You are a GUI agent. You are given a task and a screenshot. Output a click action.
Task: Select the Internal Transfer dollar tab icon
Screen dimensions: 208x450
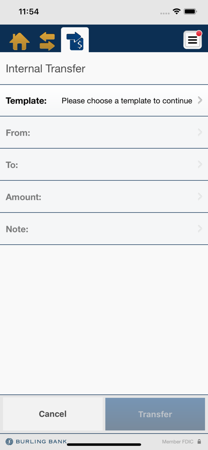point(75,41)
